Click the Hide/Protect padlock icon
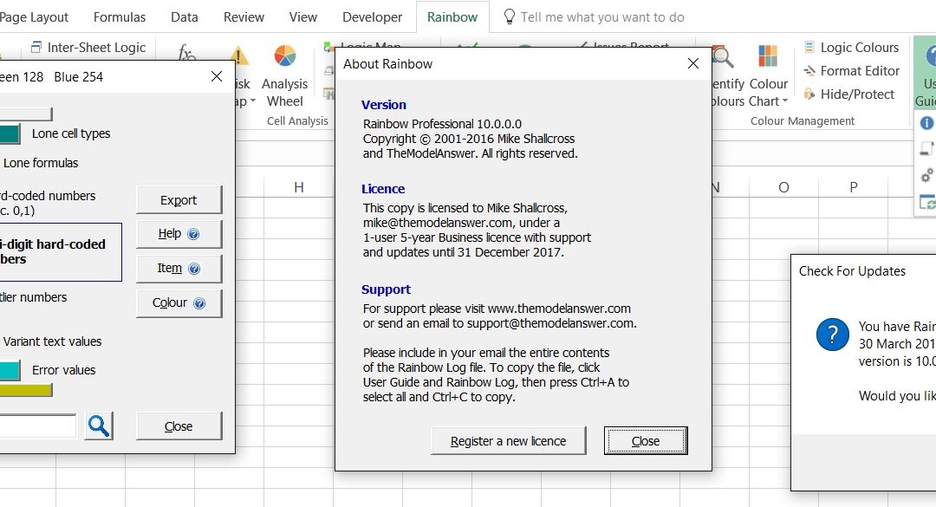 point(809,94)
